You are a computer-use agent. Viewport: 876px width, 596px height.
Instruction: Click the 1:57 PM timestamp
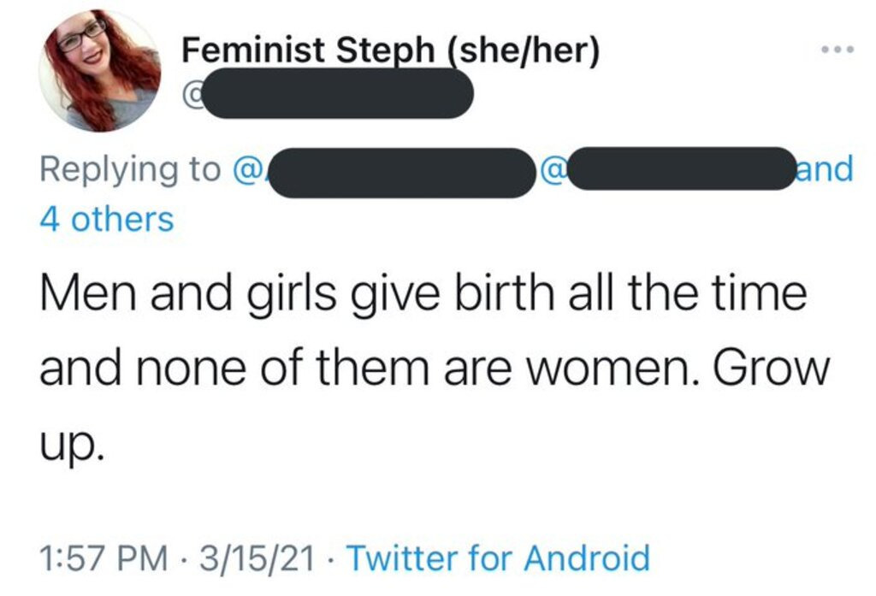tap(104, 558)
